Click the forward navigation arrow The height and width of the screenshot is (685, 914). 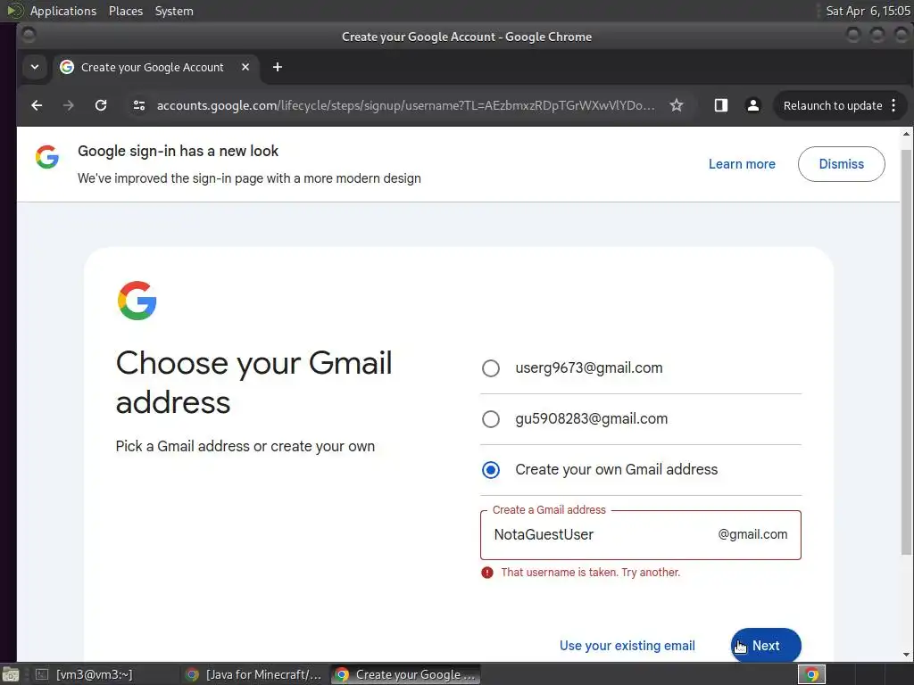(x=68, y=105)
